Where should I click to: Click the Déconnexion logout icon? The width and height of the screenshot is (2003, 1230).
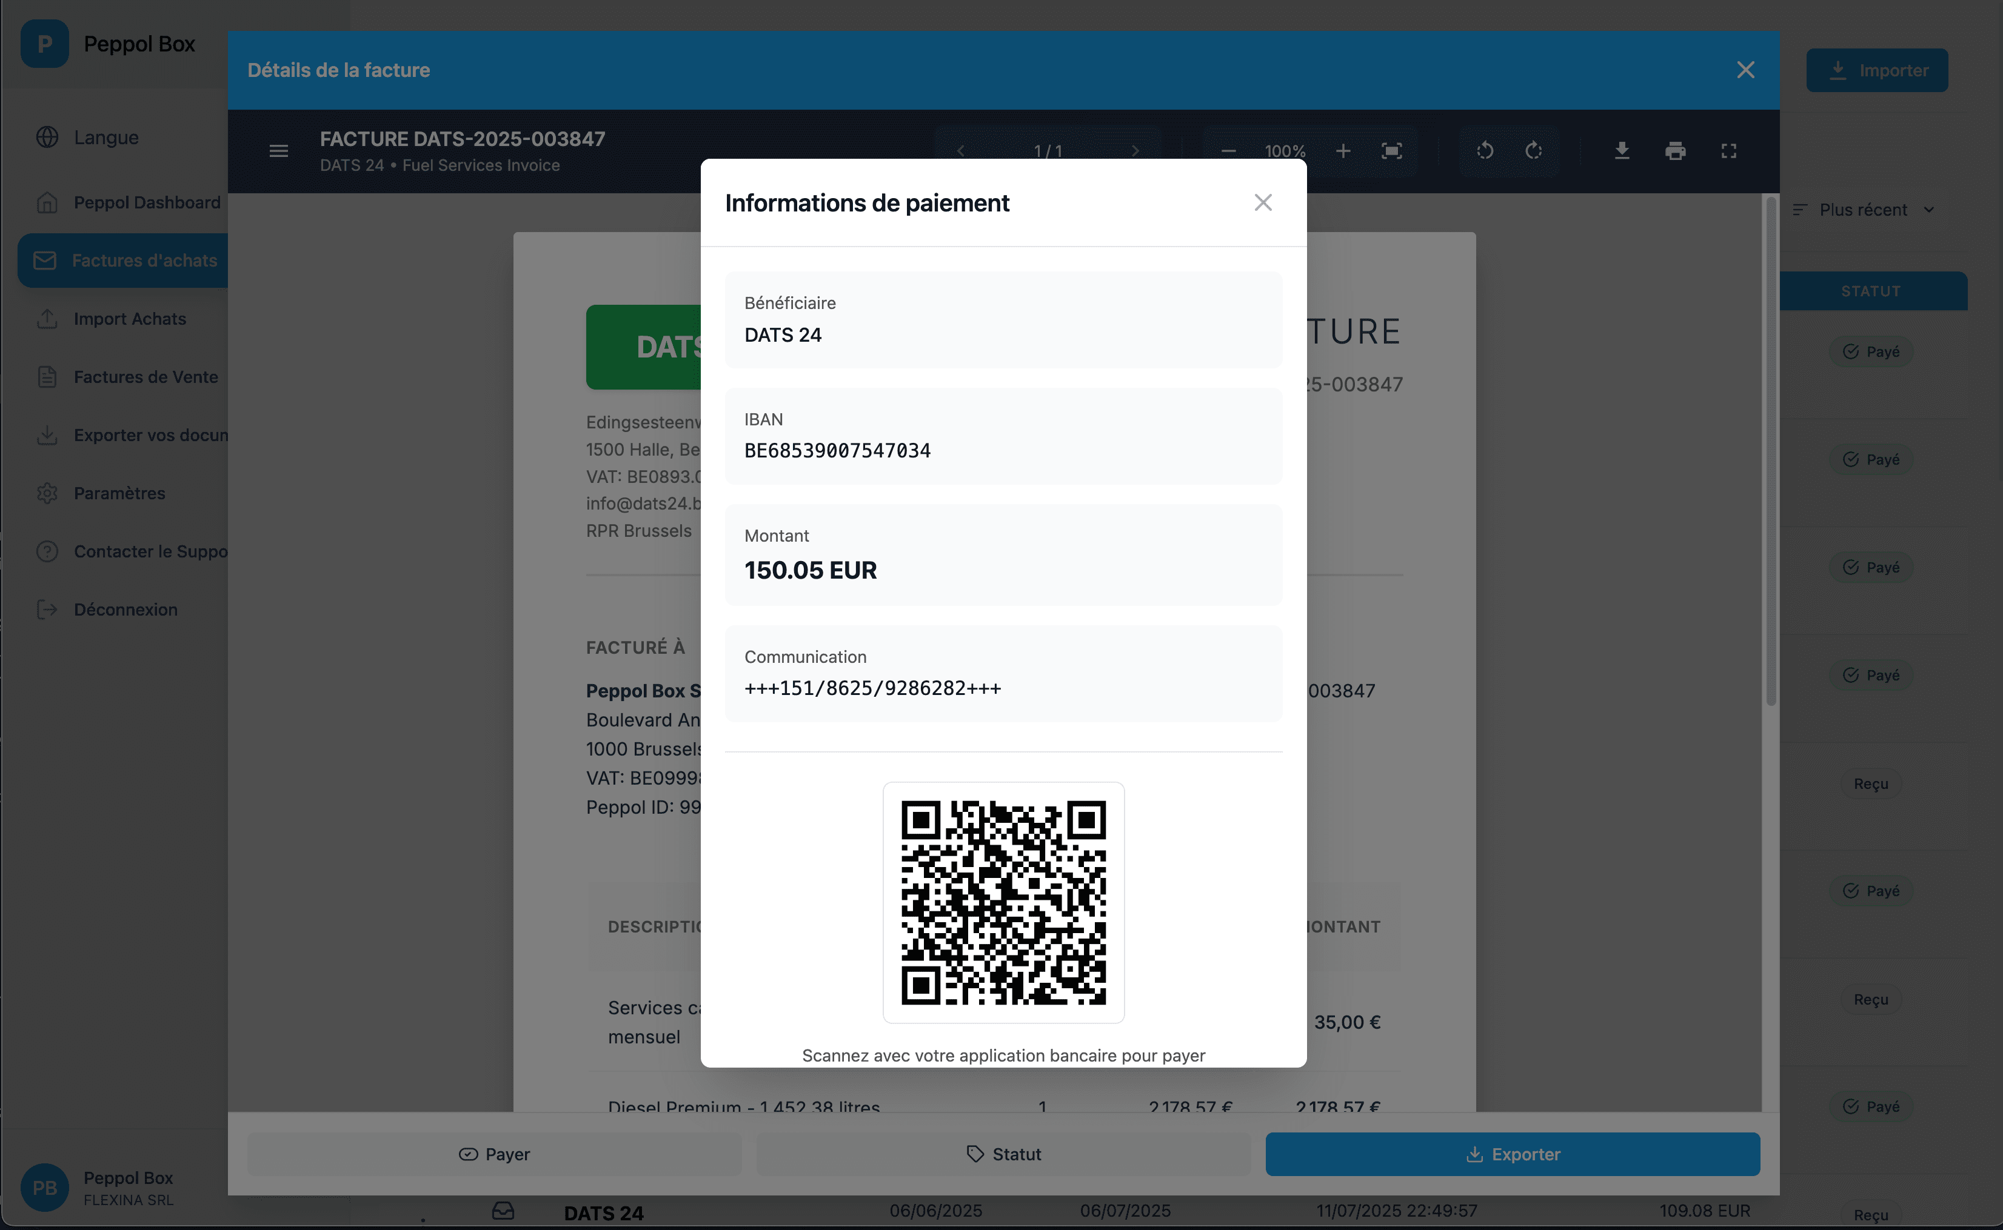[x=47, y=610]
